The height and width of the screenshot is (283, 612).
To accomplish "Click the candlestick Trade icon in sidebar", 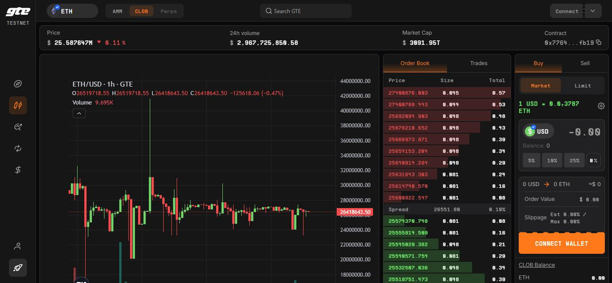I will (17, 106).
